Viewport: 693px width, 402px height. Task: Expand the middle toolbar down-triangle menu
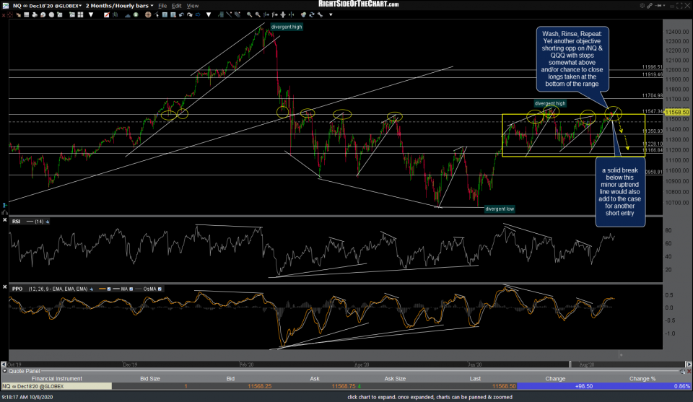(209, 14)
